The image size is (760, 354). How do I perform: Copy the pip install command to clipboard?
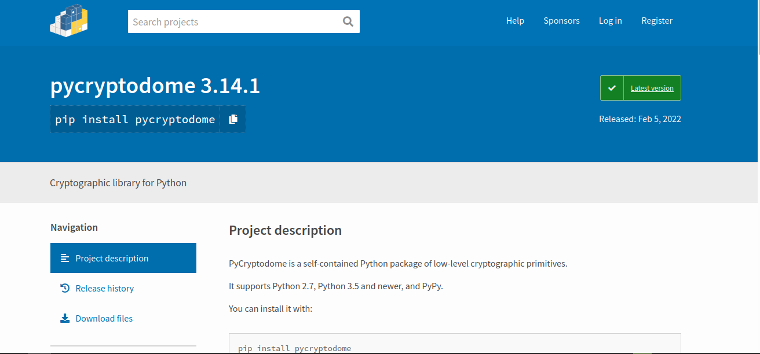click(233, 119)
